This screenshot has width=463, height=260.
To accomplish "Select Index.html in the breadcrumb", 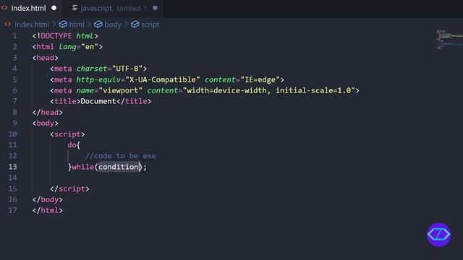I will click(x=32, y=25).
